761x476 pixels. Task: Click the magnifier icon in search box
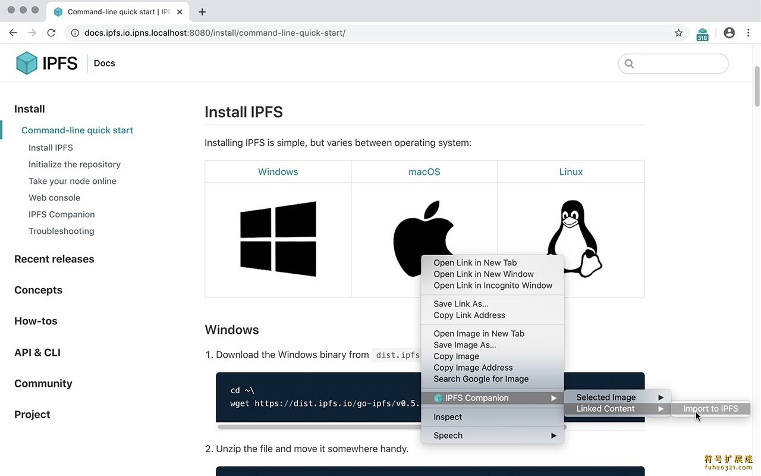629,64
